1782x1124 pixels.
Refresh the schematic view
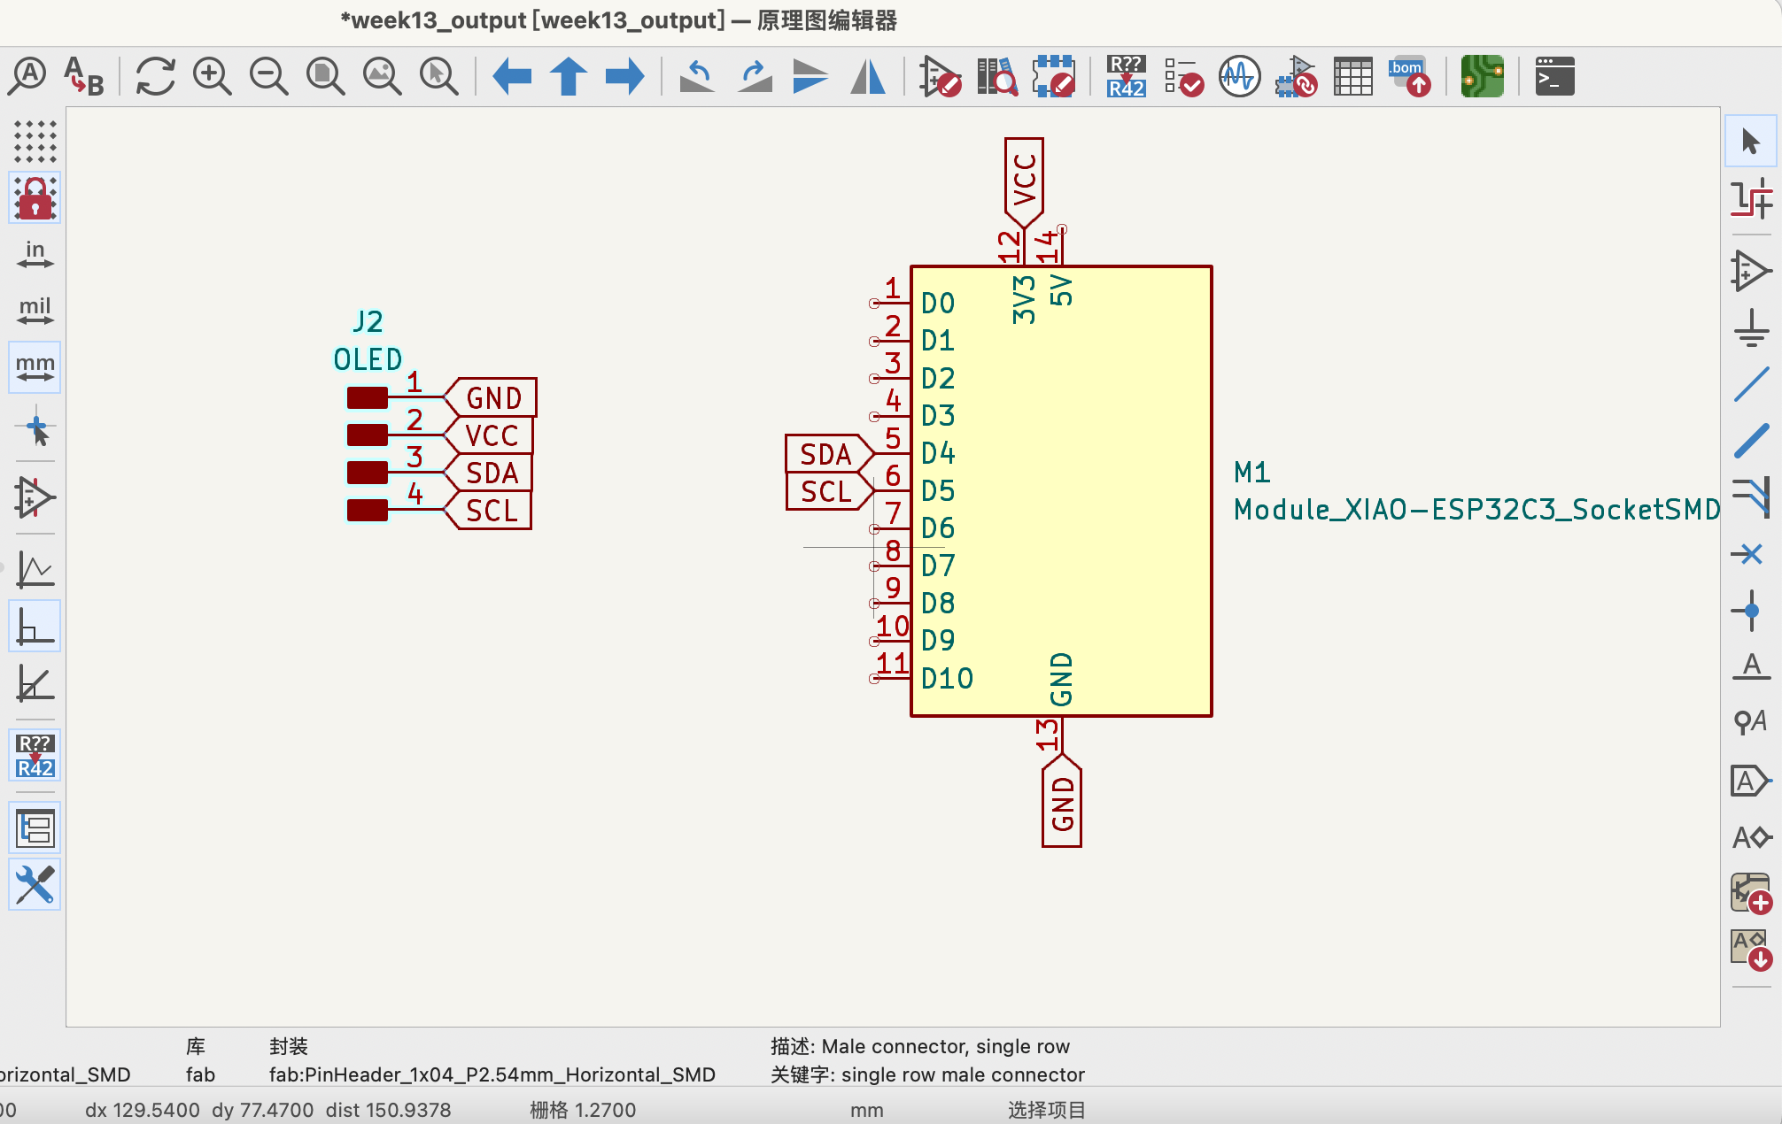pyautogui.click(x=156, y=76)
